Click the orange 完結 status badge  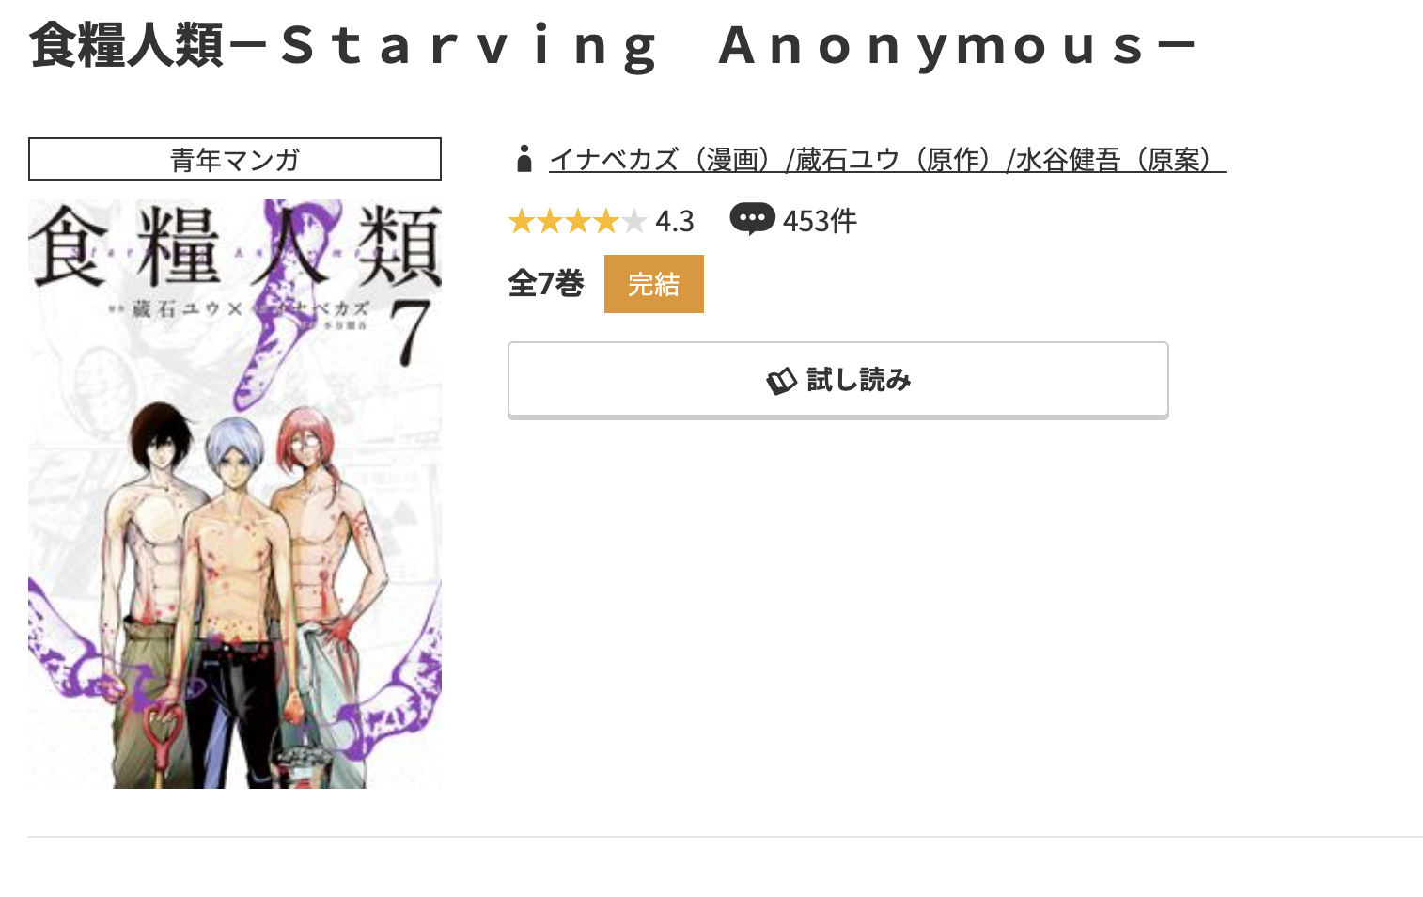[654, 284]
